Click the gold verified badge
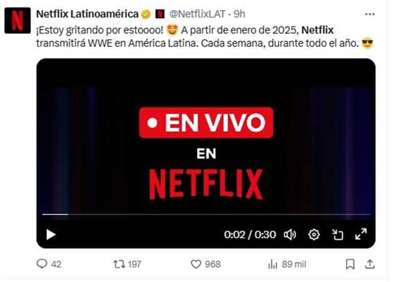The image size is (393, 282). (146, 14)
